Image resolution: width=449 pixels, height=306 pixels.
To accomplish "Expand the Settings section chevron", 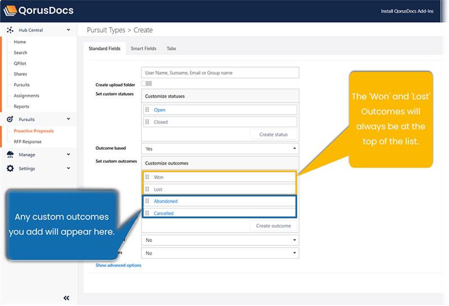I will tap(68, 168).
